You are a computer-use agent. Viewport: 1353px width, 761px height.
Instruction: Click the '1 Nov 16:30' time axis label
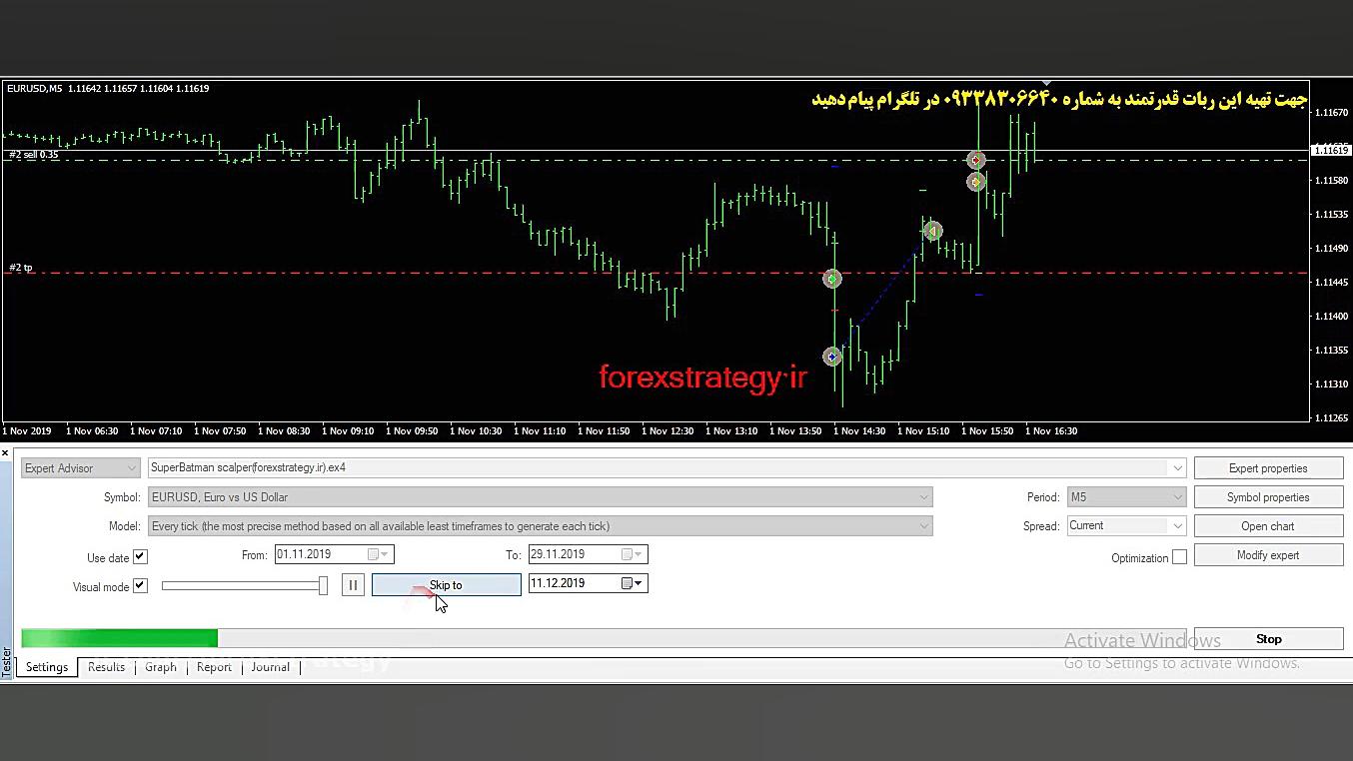coord(1051,431)
